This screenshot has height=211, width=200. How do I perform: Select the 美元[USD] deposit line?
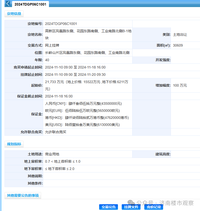coord(82,125)
